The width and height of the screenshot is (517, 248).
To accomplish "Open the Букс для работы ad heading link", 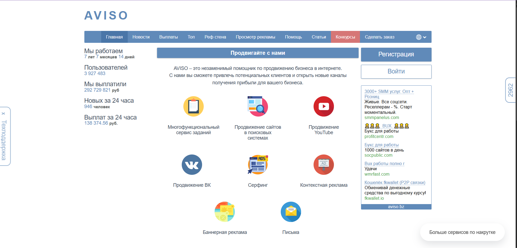I will point(381,145).
